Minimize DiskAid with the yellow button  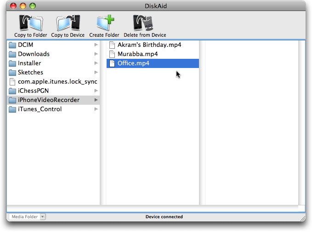(x=23, y=6)
